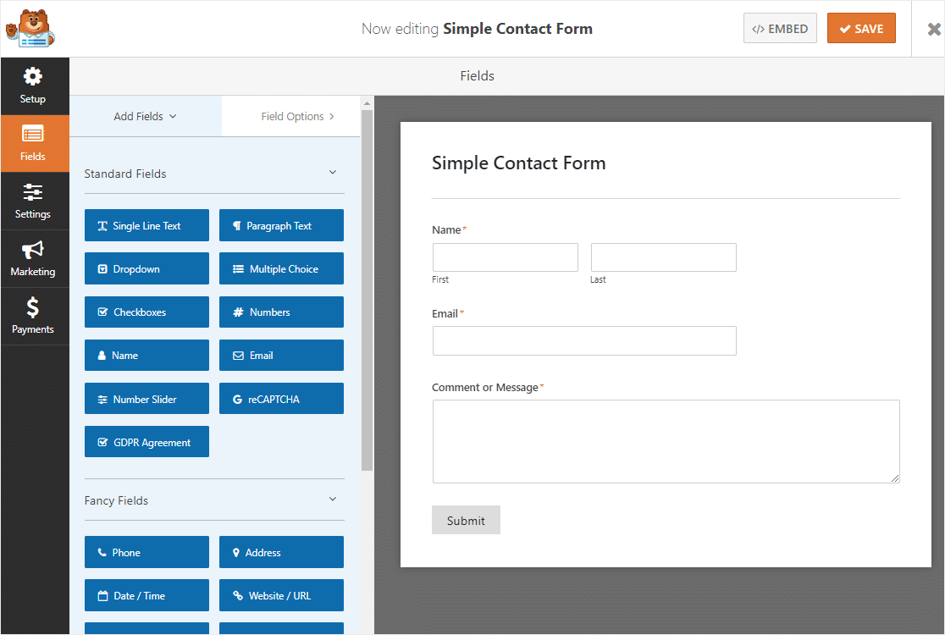Add an Email field
Viewport: 945px width, 635px height.
click(281, 356)
